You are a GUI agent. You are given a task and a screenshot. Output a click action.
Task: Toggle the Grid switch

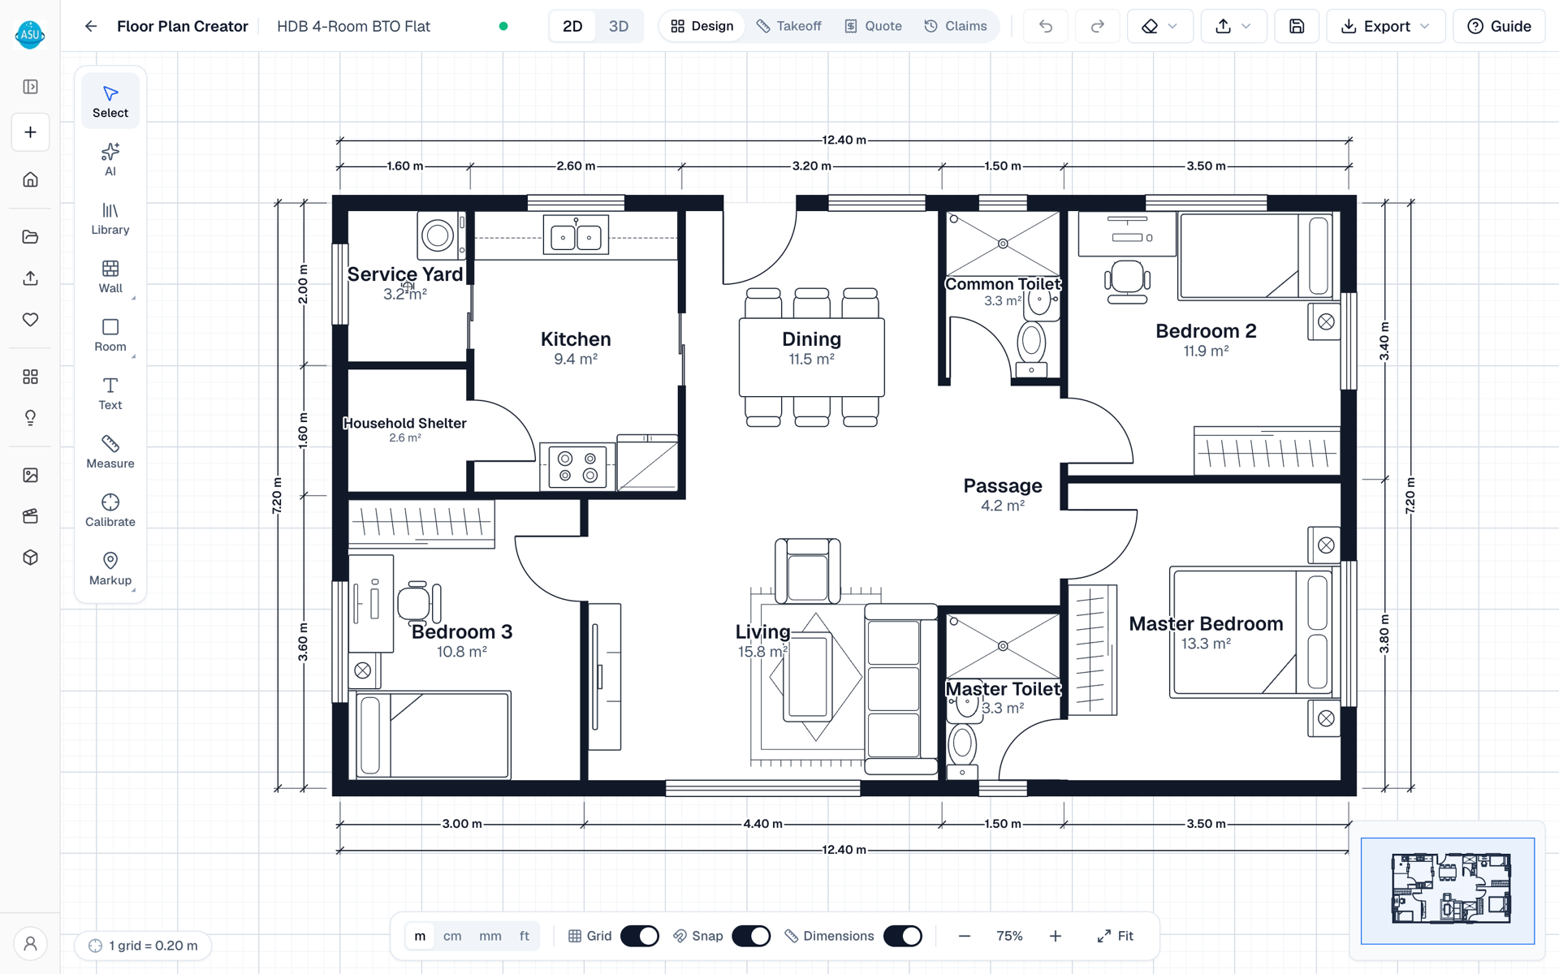[640, 936]
